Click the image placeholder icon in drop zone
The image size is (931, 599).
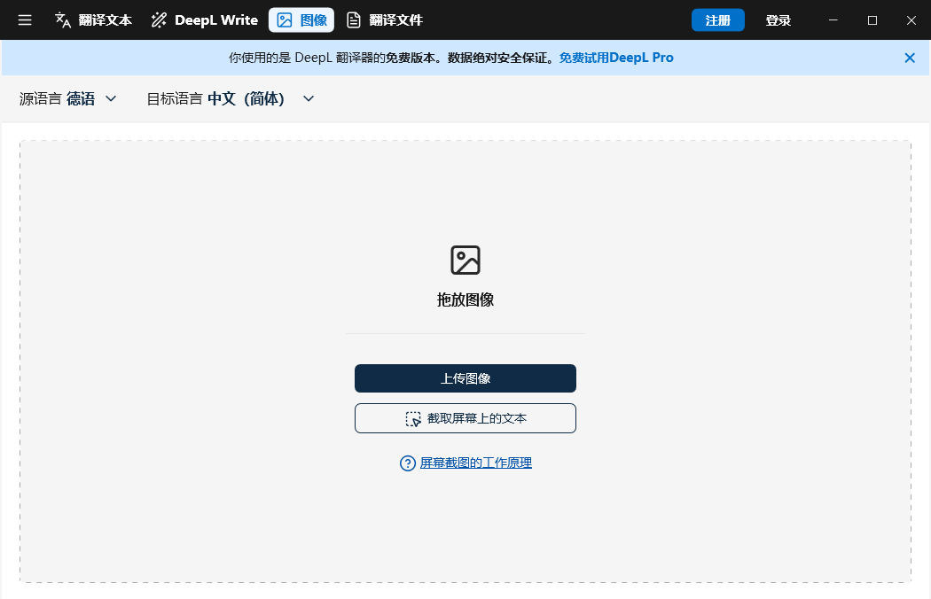(465, 260)
